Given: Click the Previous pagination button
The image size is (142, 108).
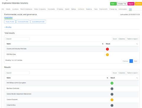Looking at the screenshot, I should point(125,61).
